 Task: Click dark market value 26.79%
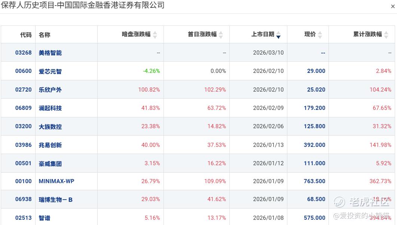click(x=151, y=181)
